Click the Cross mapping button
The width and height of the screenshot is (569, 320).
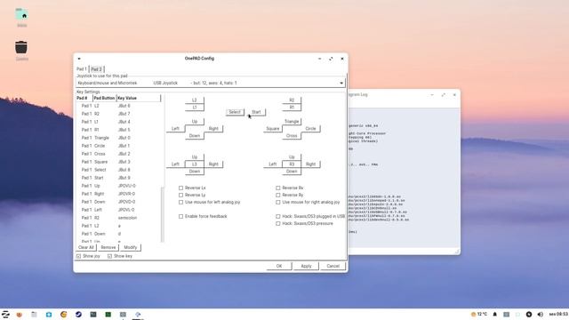[292, 136]
